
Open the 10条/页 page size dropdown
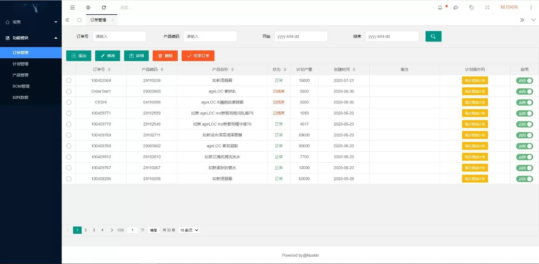click(189, 230)
